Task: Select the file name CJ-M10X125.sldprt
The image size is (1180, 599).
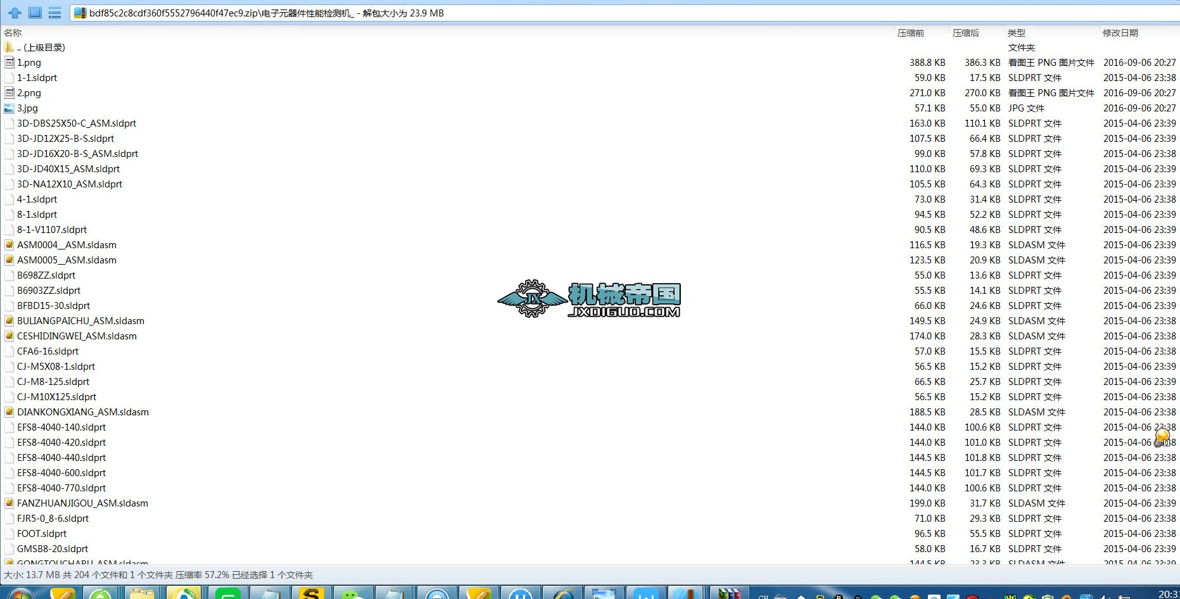Action: click(56, 397)
